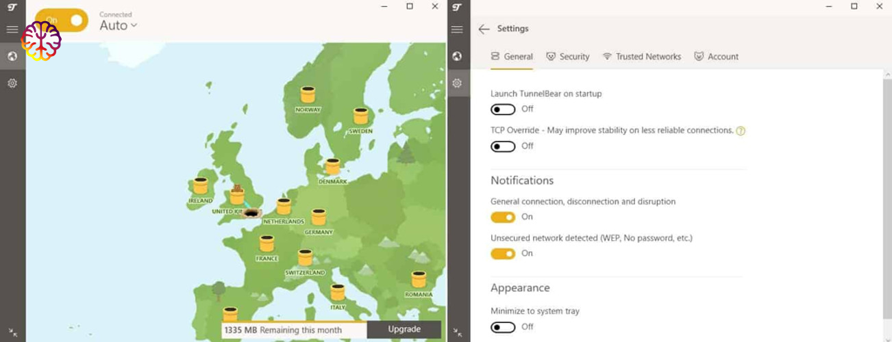Click the Upgrade button

coord(404,329)
